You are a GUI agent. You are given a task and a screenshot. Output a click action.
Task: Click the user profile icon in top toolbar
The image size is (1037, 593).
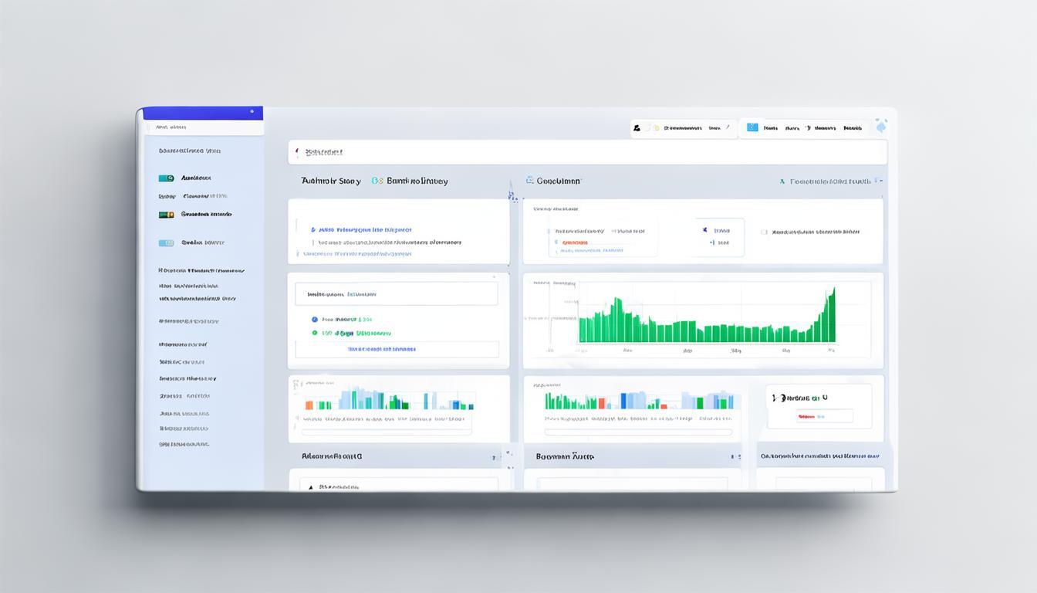click(637, 128)
